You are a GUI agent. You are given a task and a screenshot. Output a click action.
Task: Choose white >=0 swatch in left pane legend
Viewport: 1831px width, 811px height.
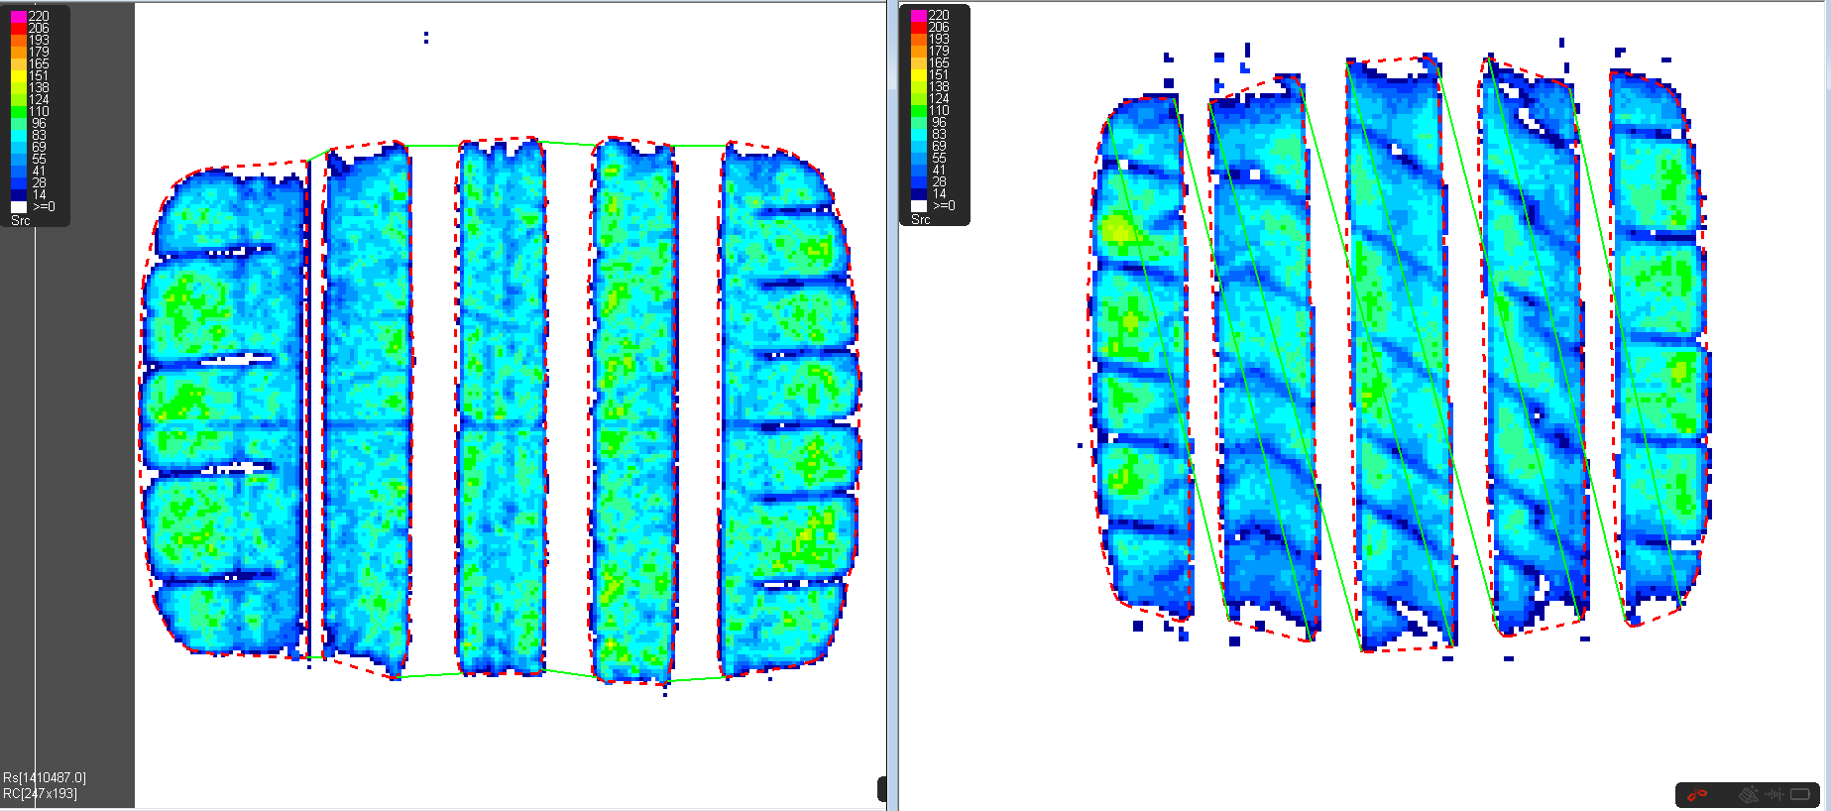click(x=19, y=207)
